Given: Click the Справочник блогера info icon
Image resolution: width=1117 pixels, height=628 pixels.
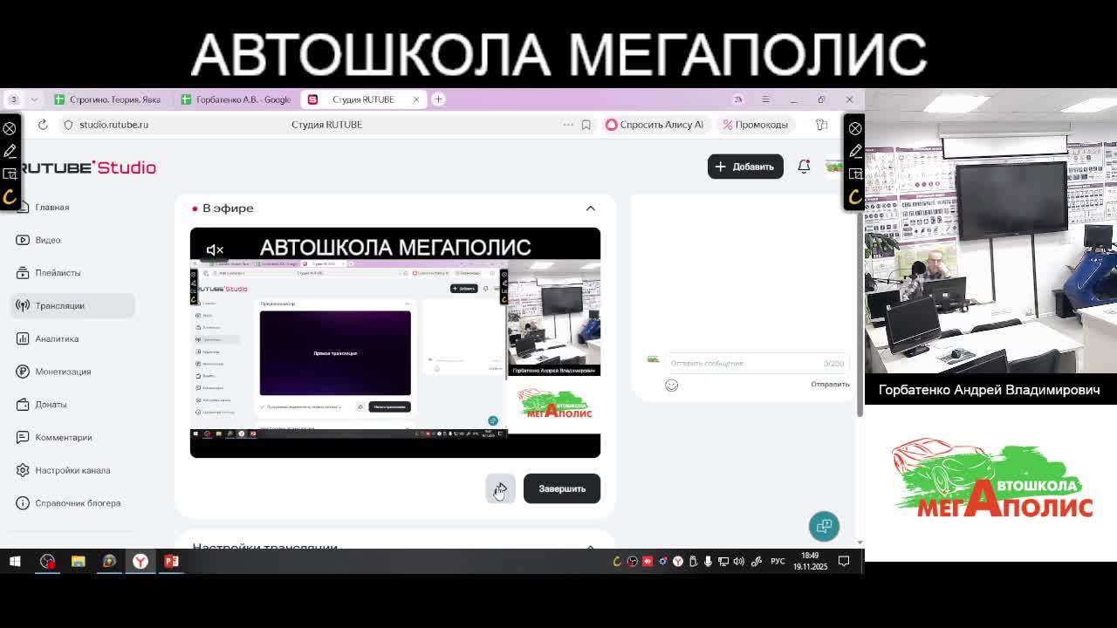Looking at the screenshot, I should (x=23, y=503).
